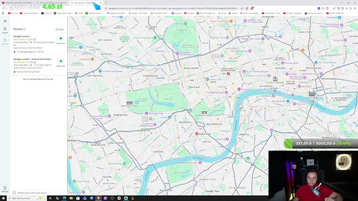Image resolution: width=358 pixels, height=201 pixels.
Task: Select the Google London Central Saint Giles map pin
Action: pos(228,74)
